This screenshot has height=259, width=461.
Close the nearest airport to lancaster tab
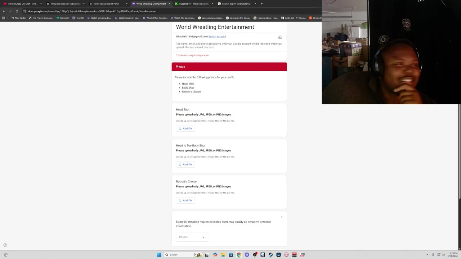tap(255, 4)
